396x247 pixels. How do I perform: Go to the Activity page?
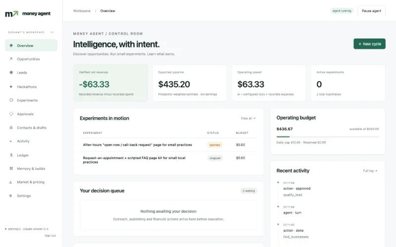pos(31,141)
